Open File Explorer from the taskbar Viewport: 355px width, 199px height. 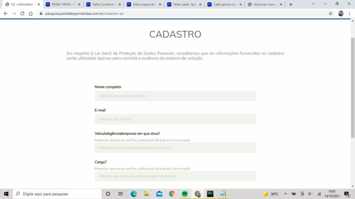146,194
